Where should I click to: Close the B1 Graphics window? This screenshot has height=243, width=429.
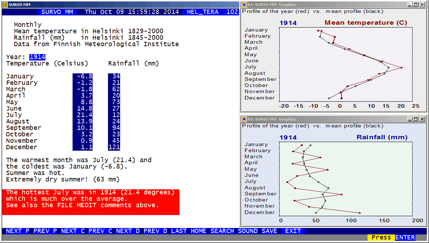point(422,5)
